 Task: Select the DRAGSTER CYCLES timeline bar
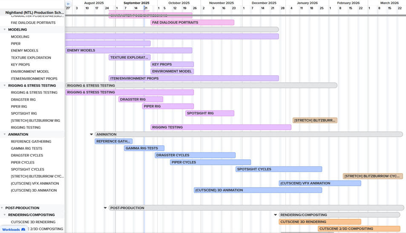195,155
